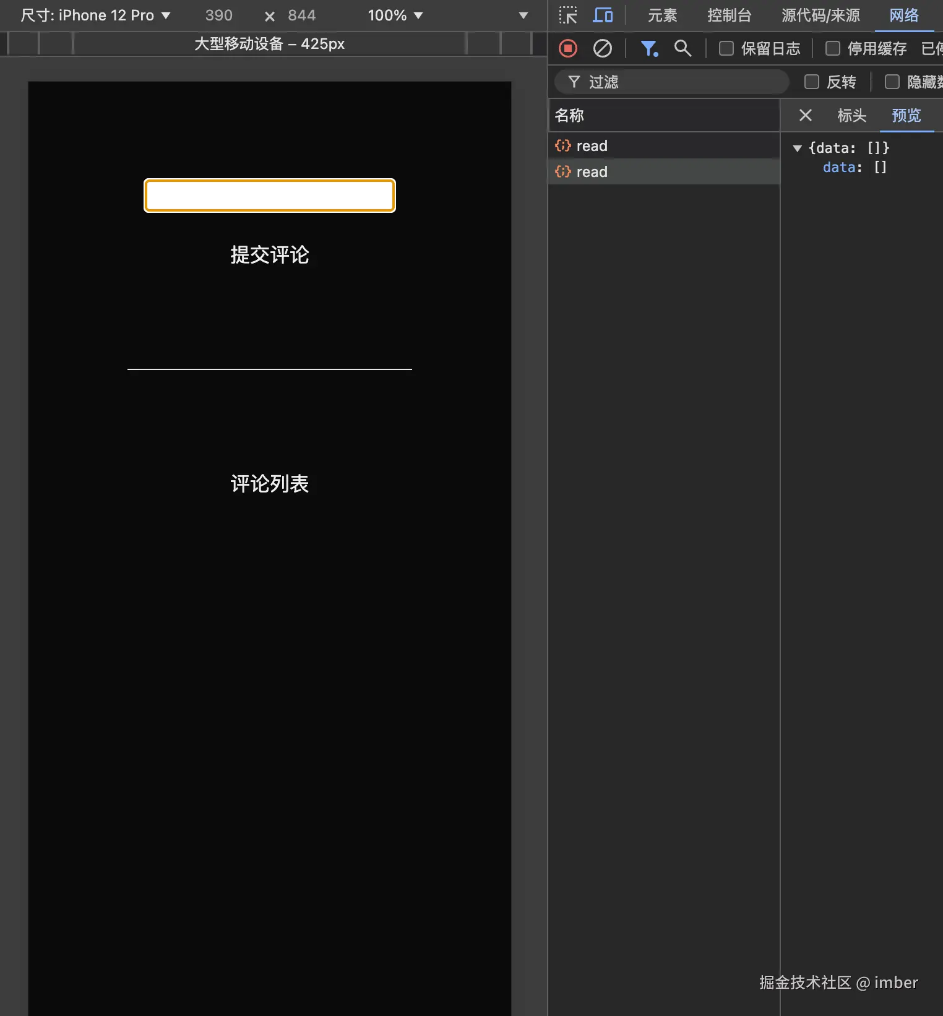This screenshot has width=943, height=1016.
Task: Click JSON icon of first read request
Action: [563, 145]
